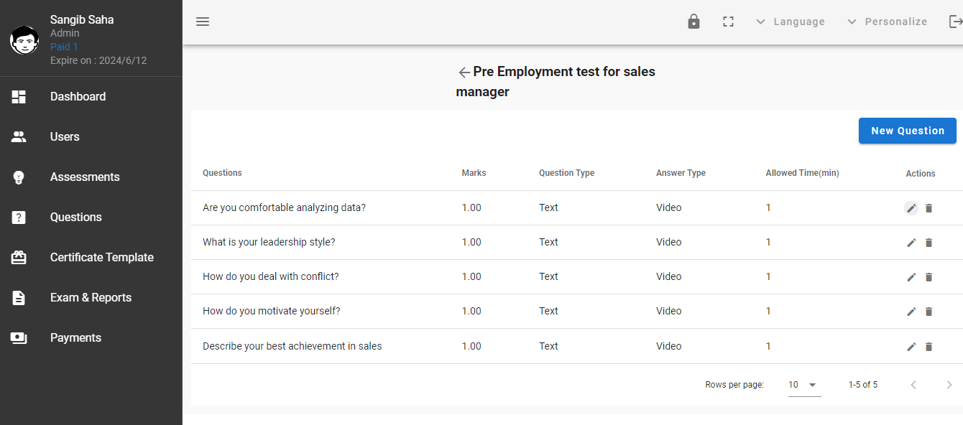Click the logout icon in top bar

pyautogui.click(x=955, y=22)
